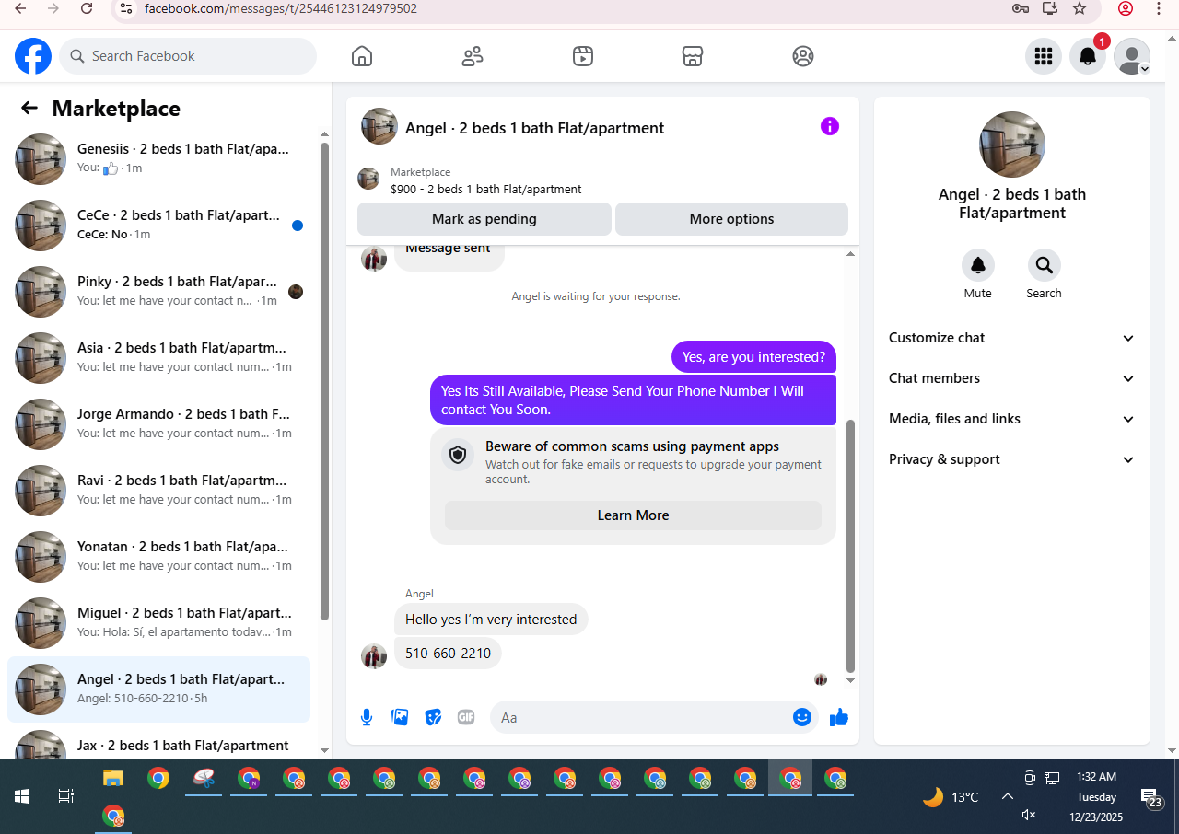Open the Windows Start menu
1179x834 pixels.
[x=22, y=796]
